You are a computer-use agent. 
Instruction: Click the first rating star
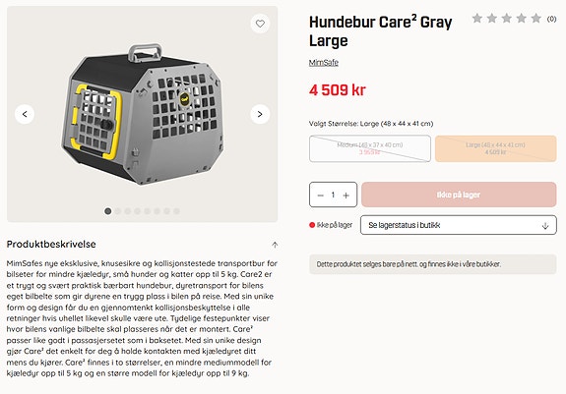tap(477, 18)
